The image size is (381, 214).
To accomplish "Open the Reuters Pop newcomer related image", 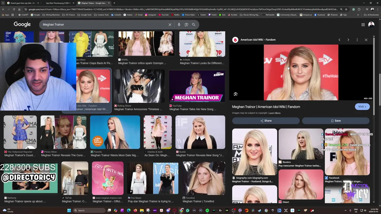I will pyautogui.click(x=301, y=144).
